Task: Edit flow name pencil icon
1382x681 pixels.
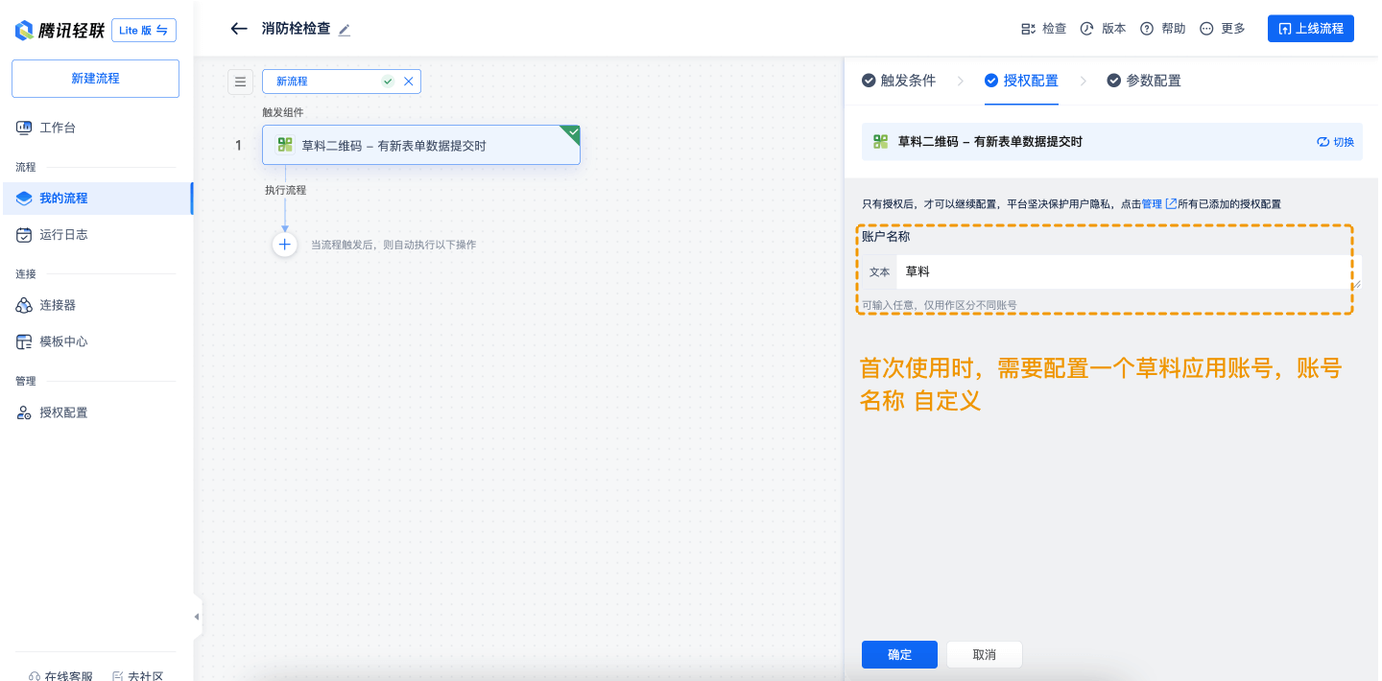Action: click(345, 30)
